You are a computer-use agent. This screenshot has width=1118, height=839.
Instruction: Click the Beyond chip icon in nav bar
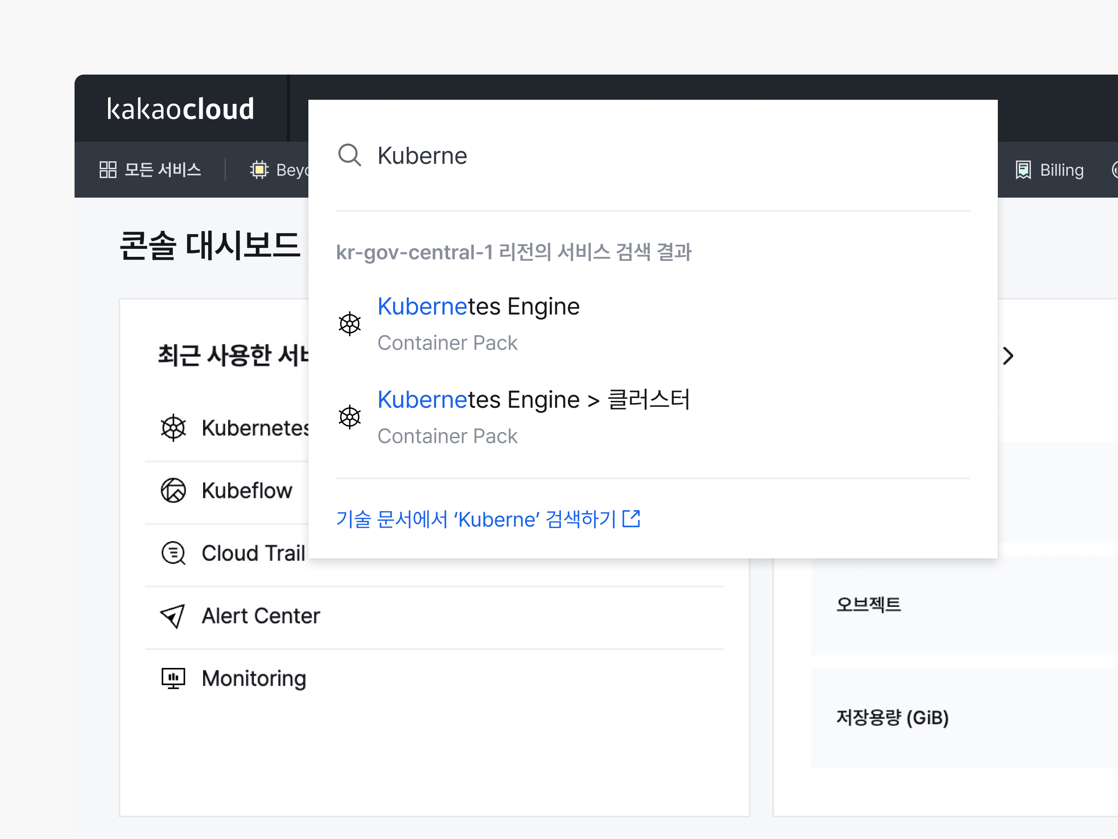259,170
